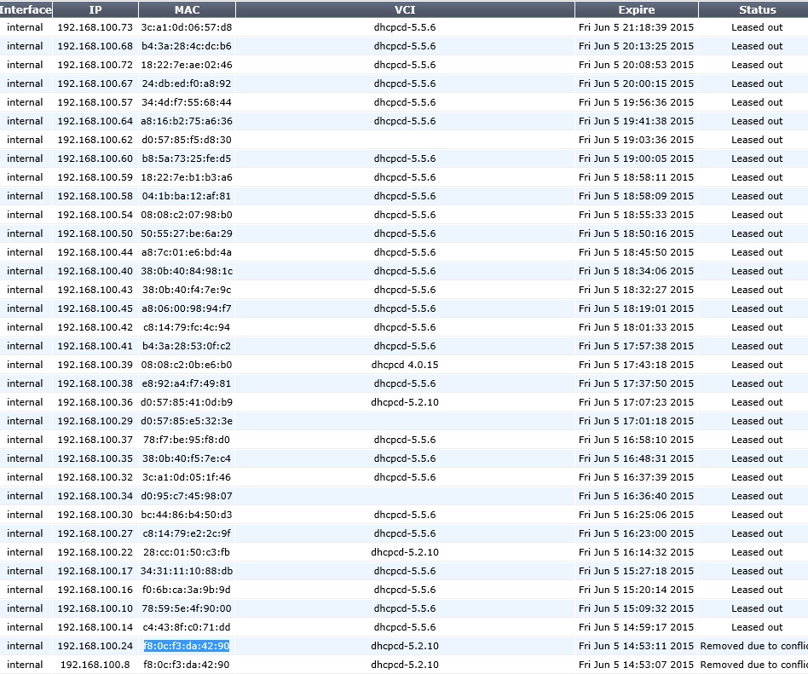Select IP address 192.168.100.73

tap(95, 27)
